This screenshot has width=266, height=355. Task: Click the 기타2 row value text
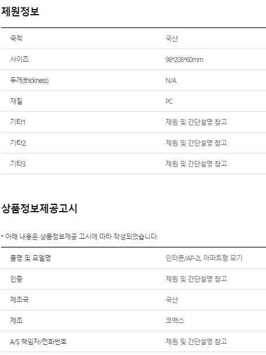[x=196, y=143]
